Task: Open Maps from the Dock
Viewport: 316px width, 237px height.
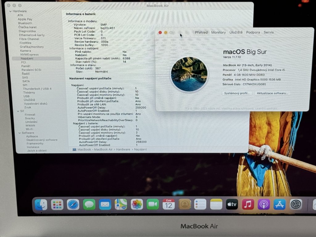Action: pos(121,204)
